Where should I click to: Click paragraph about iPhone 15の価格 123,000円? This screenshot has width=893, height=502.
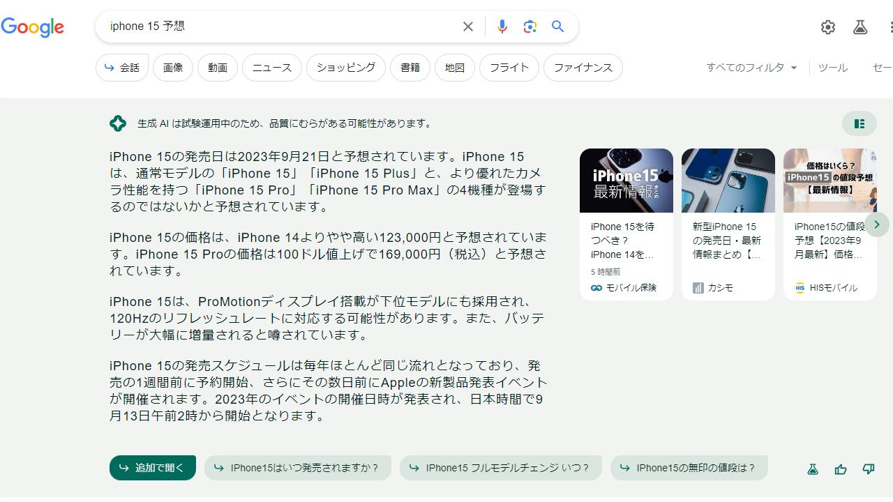click(328, 254)
